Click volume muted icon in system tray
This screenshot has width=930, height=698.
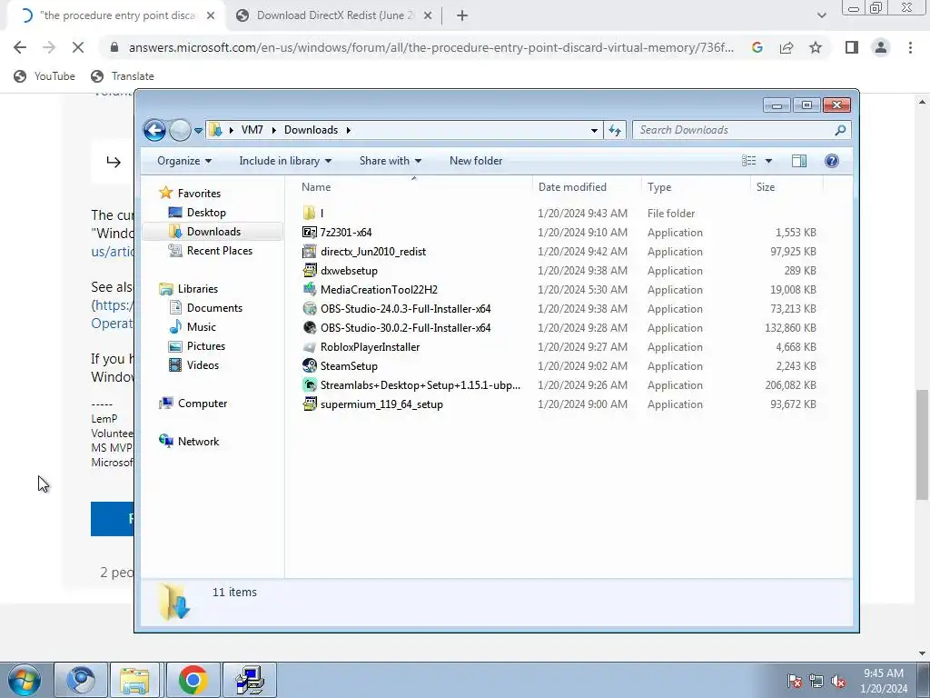(x=838, y=681)
